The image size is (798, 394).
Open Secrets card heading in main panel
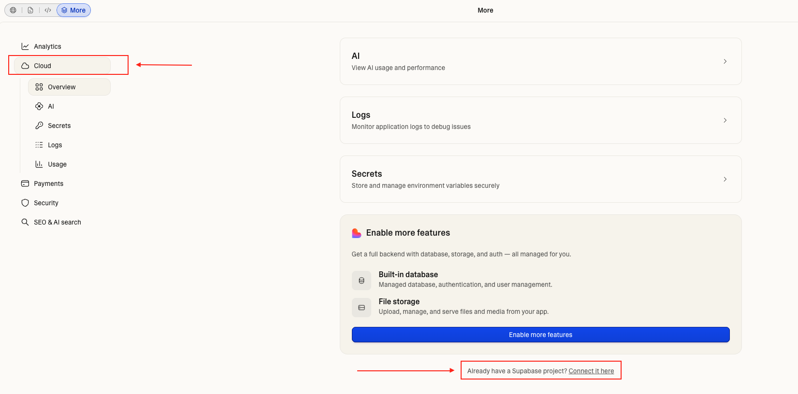366,174
